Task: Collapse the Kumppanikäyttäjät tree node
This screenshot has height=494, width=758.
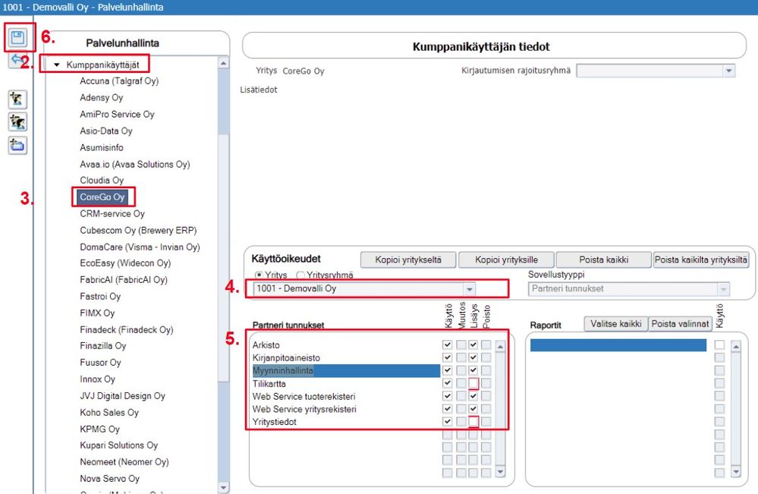Action: click(57, 65)
